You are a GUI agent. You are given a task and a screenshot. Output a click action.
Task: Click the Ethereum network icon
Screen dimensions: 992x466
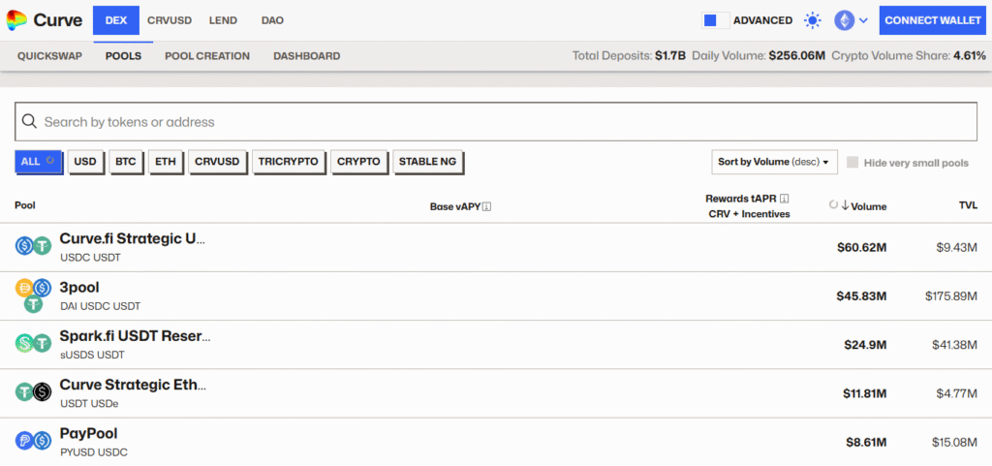[844, 20]
